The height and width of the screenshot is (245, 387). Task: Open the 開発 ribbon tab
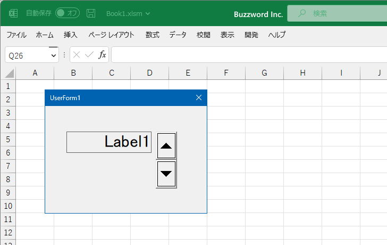(x=251, y=35)
